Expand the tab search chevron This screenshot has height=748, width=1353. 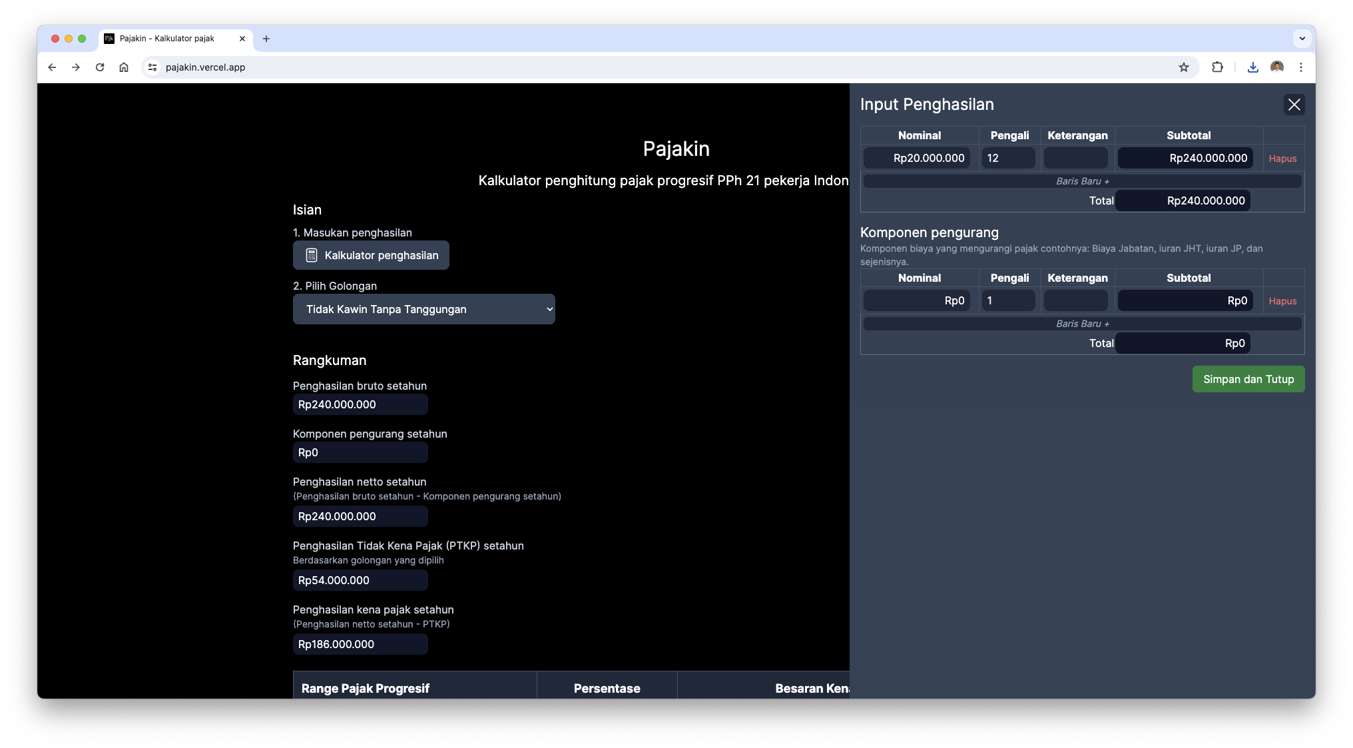[1302, 39]
